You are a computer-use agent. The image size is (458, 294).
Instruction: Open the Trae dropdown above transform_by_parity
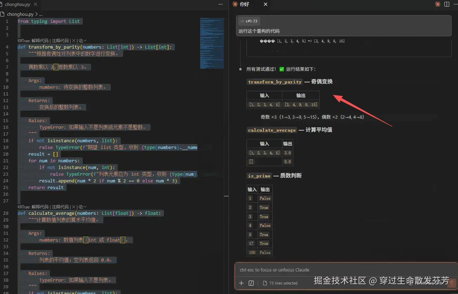pyautogui.click(x=83, y=40)
